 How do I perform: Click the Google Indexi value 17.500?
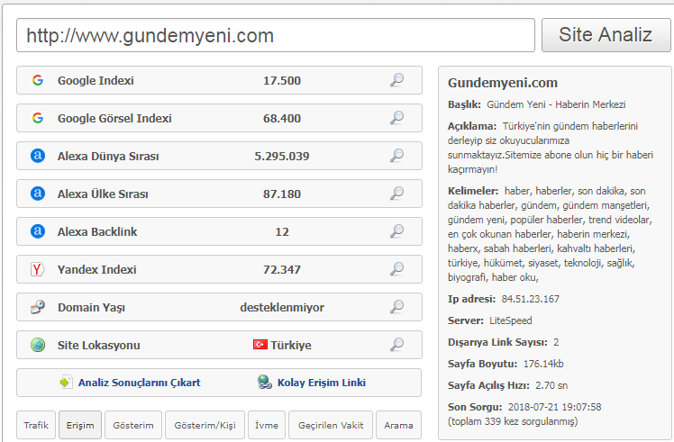[x=282, y=80]
